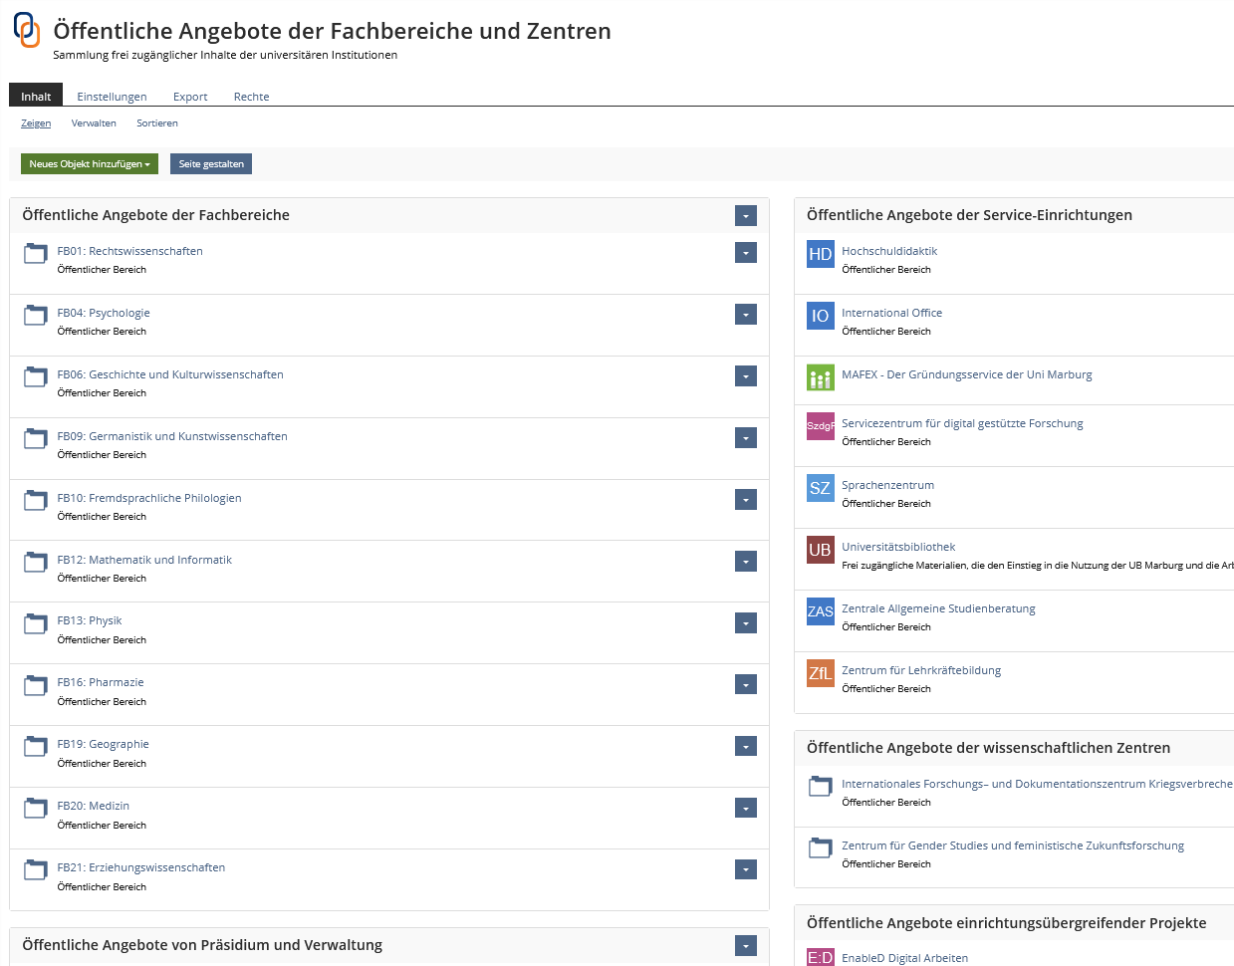Click the ILIAS logo icon in header
This screenshot has height=966, width=1234.
[27, 30]
